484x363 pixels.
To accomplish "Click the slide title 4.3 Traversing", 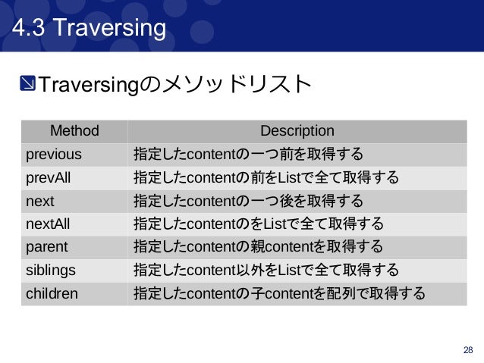I will click(89, 28).
